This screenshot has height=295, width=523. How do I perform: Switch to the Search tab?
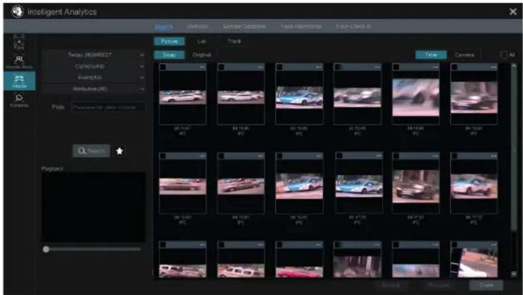[x=163, y=26]
